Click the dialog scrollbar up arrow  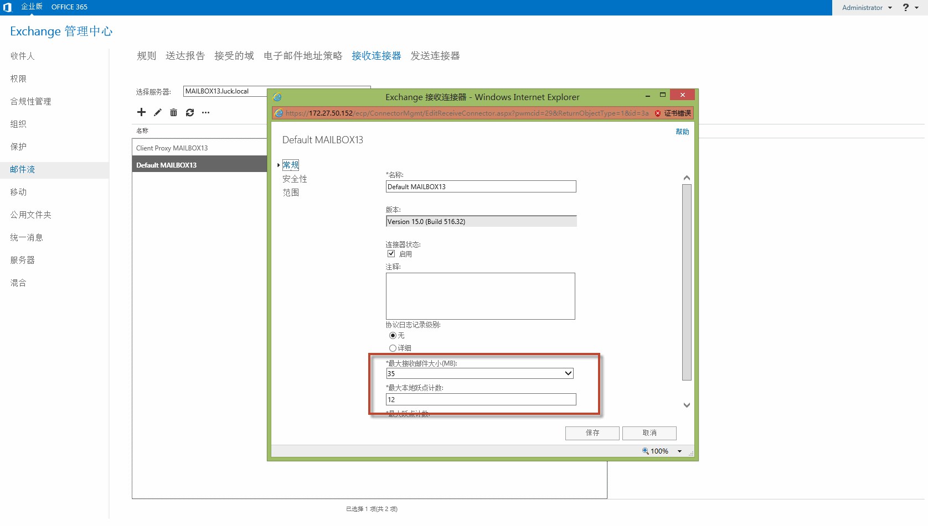(687, 178)
